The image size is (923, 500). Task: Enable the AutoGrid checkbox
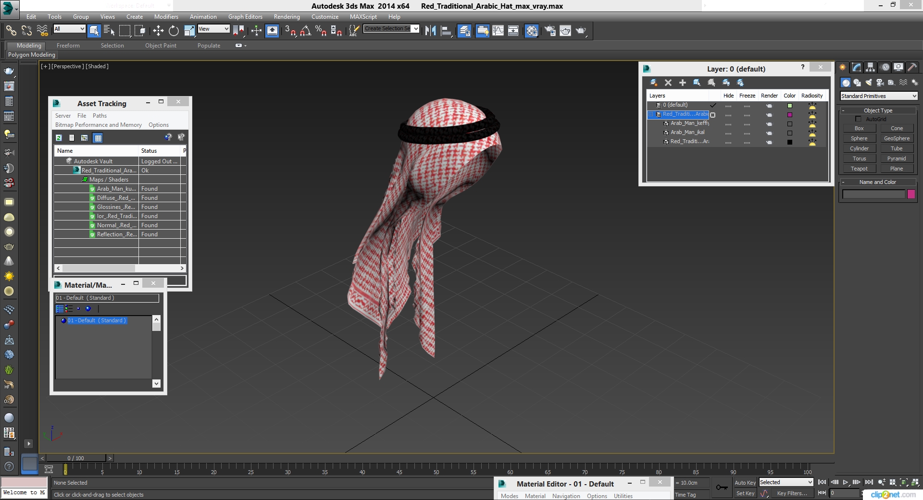coord(858,119)
